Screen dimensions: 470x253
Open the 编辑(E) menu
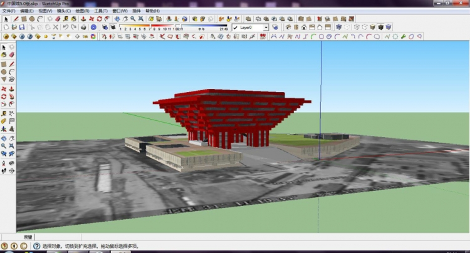[27, 11]
